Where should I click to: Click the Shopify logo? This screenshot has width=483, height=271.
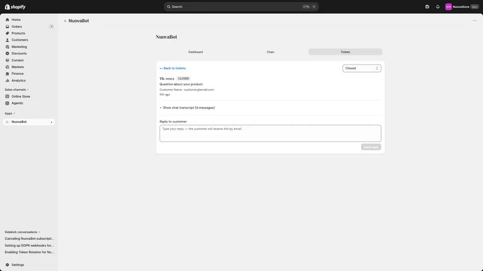[x=15, y=7]
